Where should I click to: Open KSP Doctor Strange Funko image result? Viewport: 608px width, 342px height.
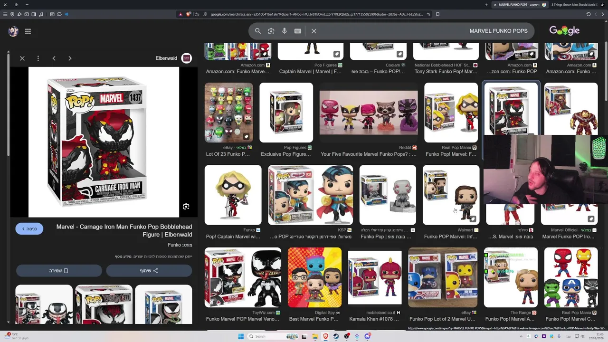(311, 195)
